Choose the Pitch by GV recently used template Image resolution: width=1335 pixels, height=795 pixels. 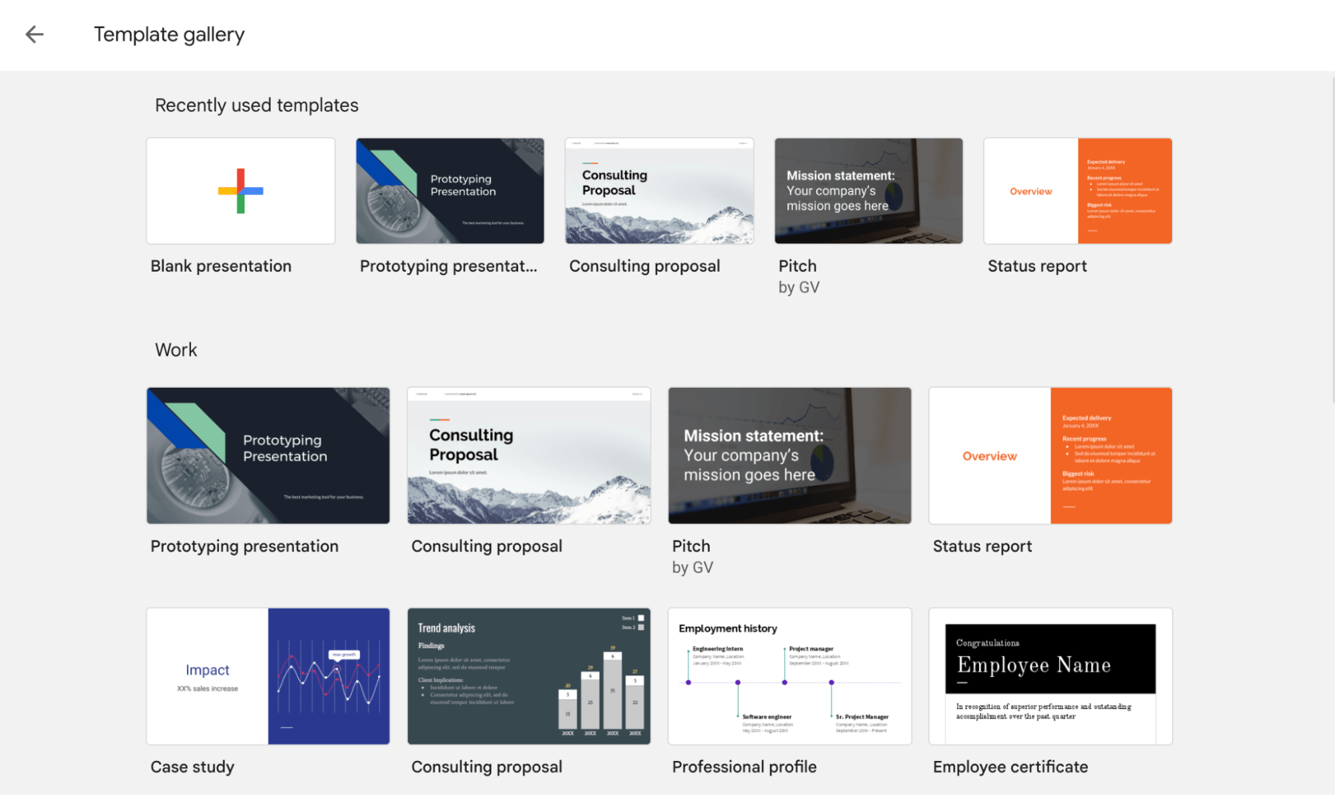click(868, 190)
